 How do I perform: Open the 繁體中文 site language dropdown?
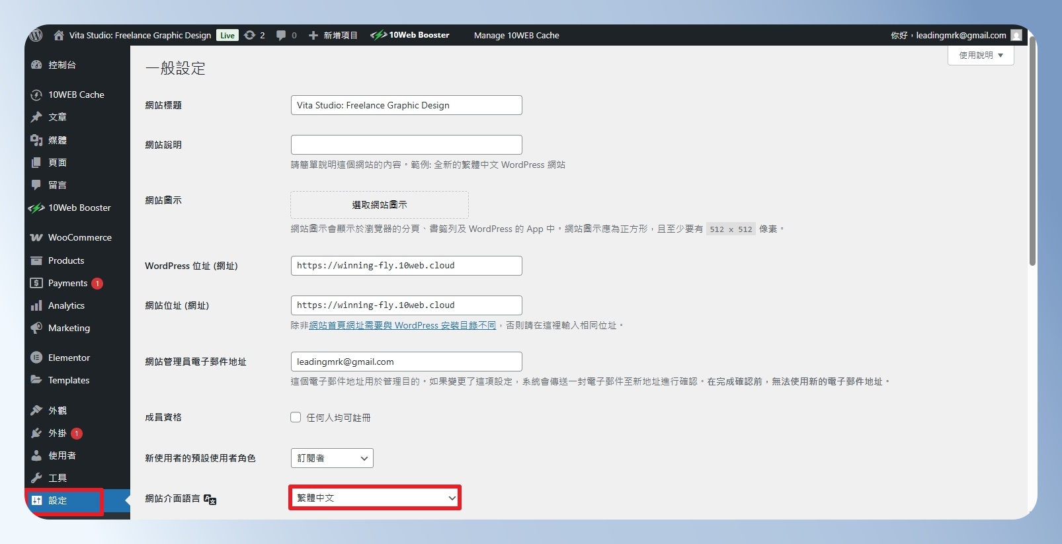375,498
